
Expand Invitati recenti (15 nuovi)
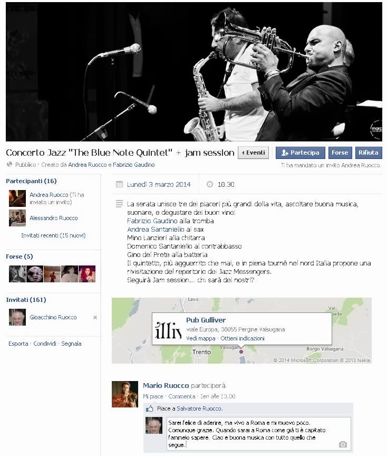point(53,235)
